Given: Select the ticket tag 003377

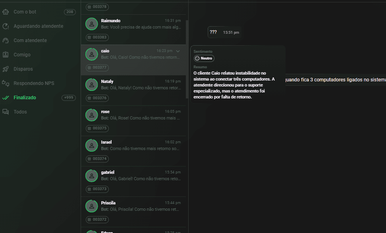Looking at the screenshot, I should tap(97, 67).
